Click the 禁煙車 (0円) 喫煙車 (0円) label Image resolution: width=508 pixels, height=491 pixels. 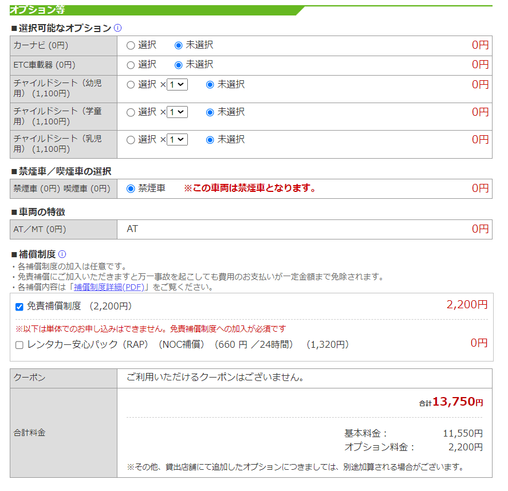tap(62, 188)
